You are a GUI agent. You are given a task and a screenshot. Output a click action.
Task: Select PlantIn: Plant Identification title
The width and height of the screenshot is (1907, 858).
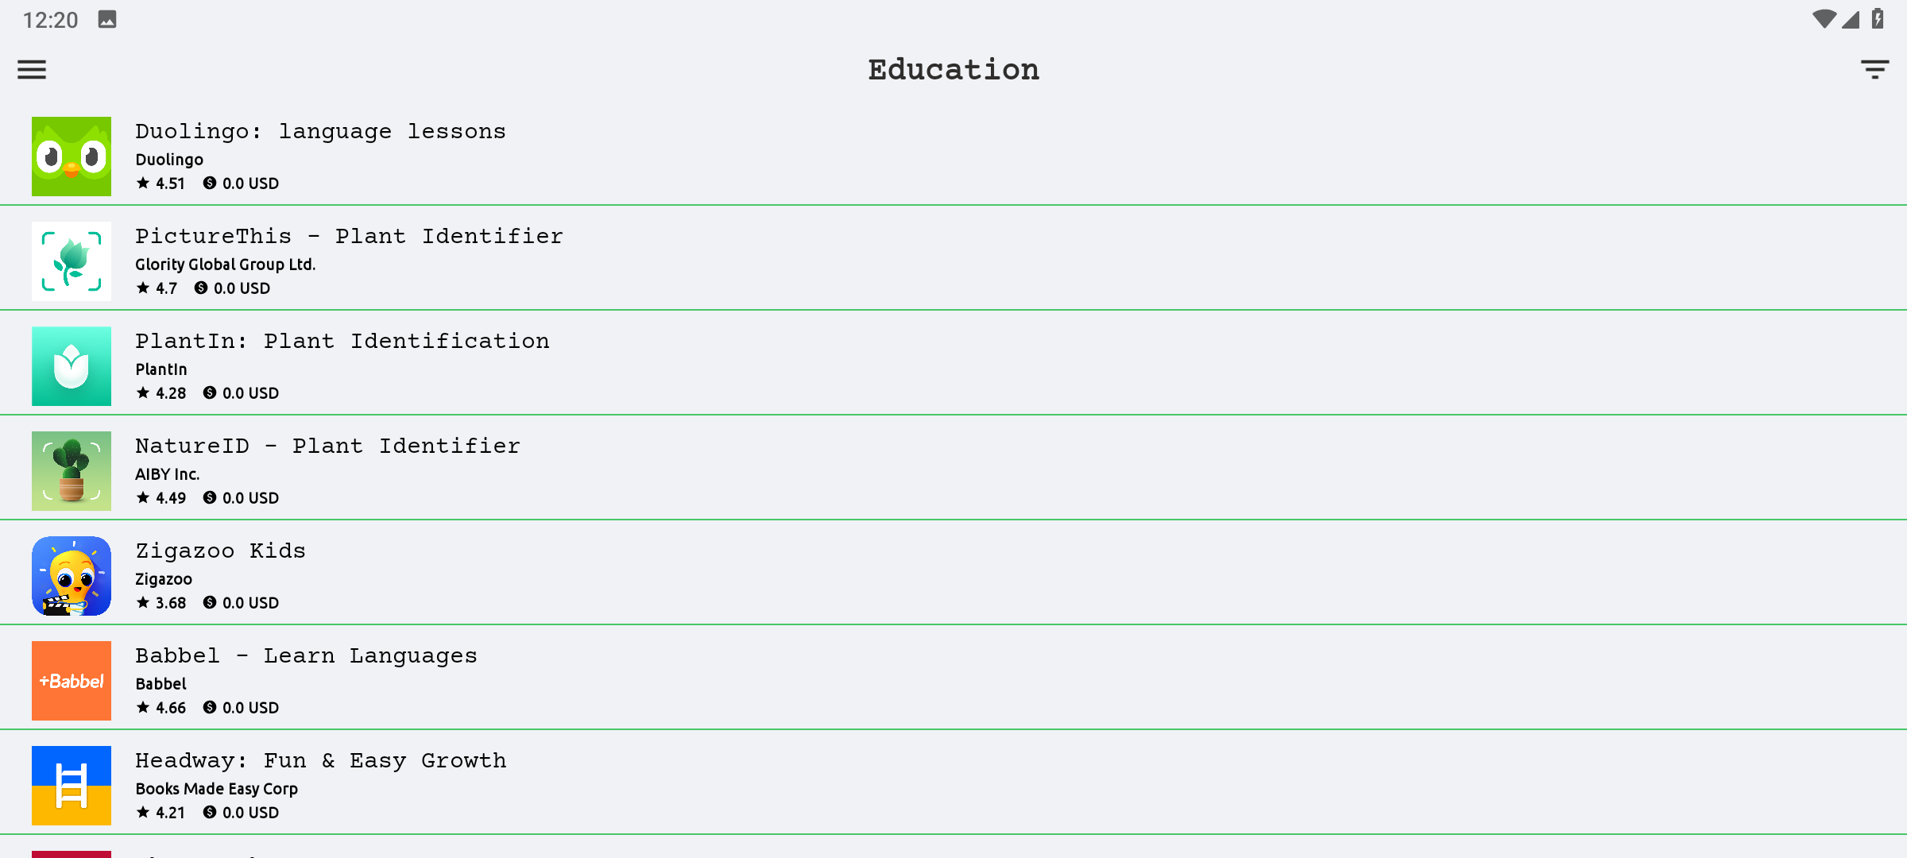pos(342,341)
